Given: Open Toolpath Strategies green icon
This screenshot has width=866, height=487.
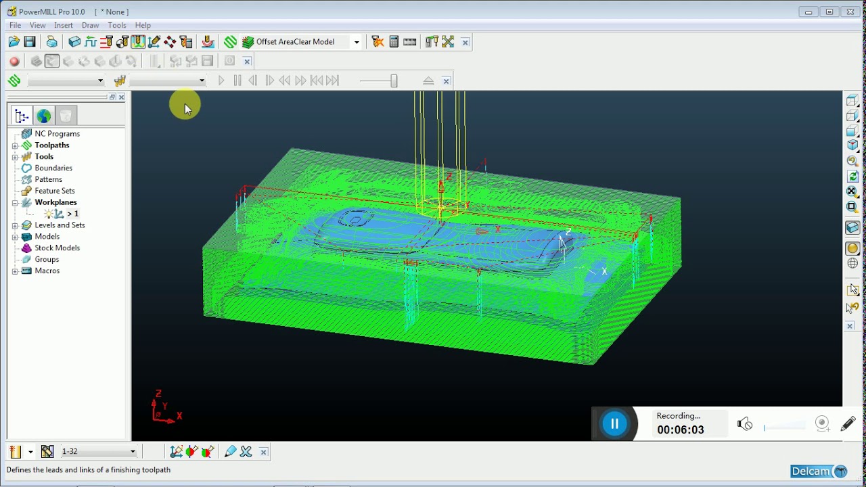Looking at the screenshot, I should click(x=231, y=42).
